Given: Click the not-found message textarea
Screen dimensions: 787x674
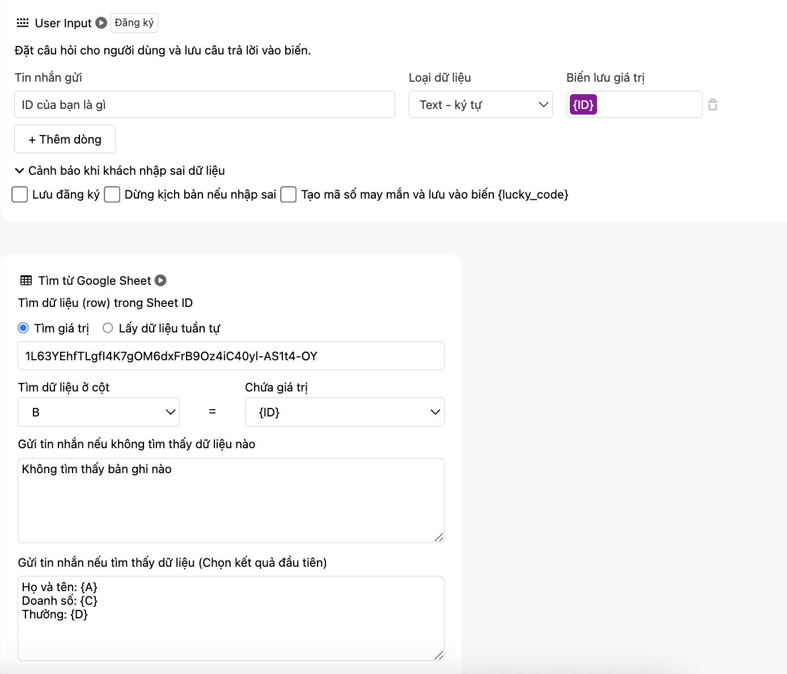Looking at the screenshot, I should pos(231,500).
